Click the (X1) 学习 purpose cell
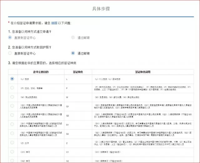This screenshot has height=163, width=200. [41, 152]
